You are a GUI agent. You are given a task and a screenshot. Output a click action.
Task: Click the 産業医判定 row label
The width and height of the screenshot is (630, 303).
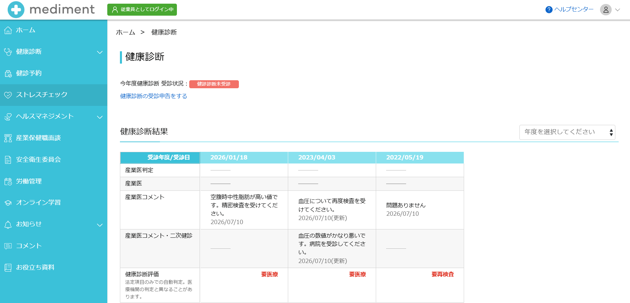tap(139, 170)
